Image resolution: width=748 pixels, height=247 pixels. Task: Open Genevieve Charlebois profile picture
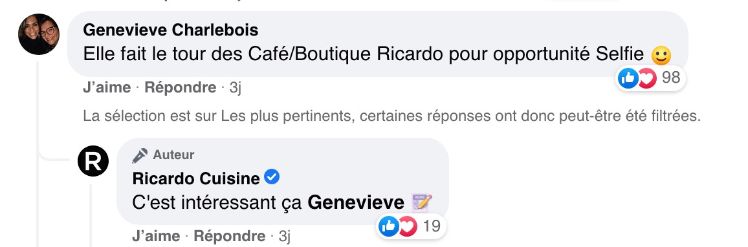pos(39,34)
